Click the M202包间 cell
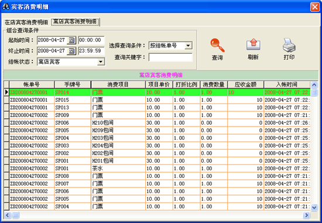322x223 pixels. (118, 153)
